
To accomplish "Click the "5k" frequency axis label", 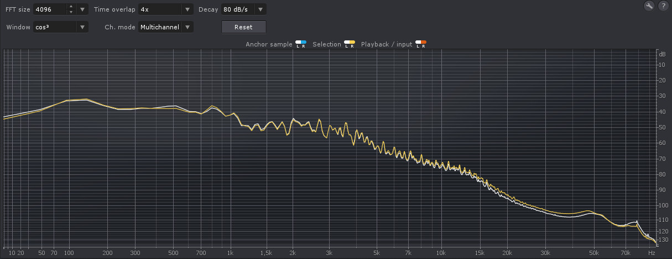I will pyautogui.click(x=376, y=252).
